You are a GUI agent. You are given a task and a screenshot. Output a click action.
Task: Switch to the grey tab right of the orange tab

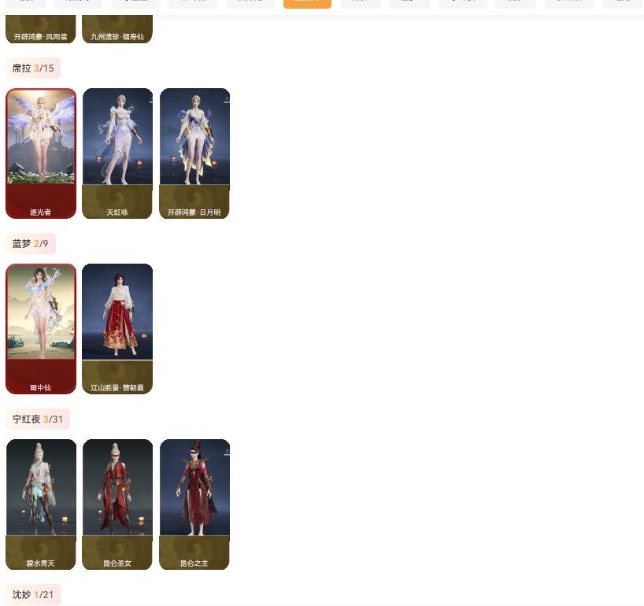361,3
